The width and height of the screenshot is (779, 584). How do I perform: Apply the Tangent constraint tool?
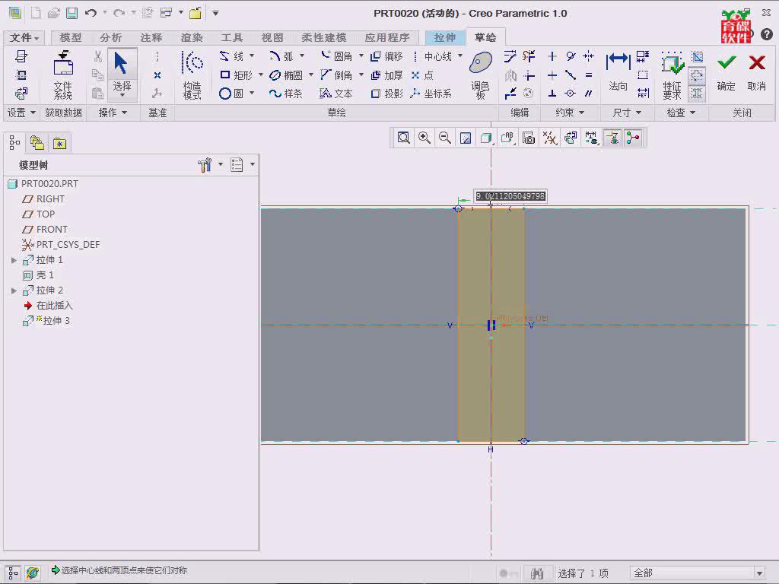point(571,56)
